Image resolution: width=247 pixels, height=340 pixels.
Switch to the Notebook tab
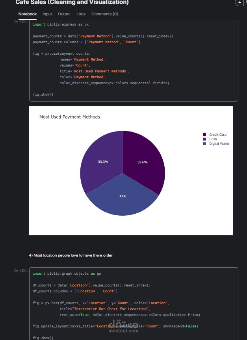pos(28,14)
